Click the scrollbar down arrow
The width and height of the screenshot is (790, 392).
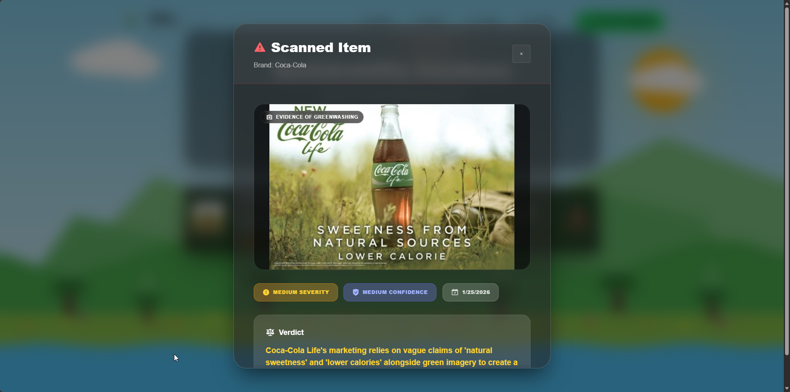(x=787, y=389)
